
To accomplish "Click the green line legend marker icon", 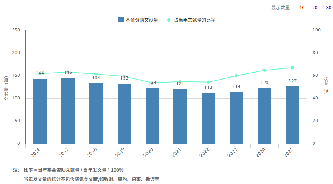I will tap(168, 20).
